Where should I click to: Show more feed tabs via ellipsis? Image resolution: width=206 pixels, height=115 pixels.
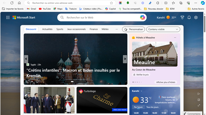coord(117,29)
